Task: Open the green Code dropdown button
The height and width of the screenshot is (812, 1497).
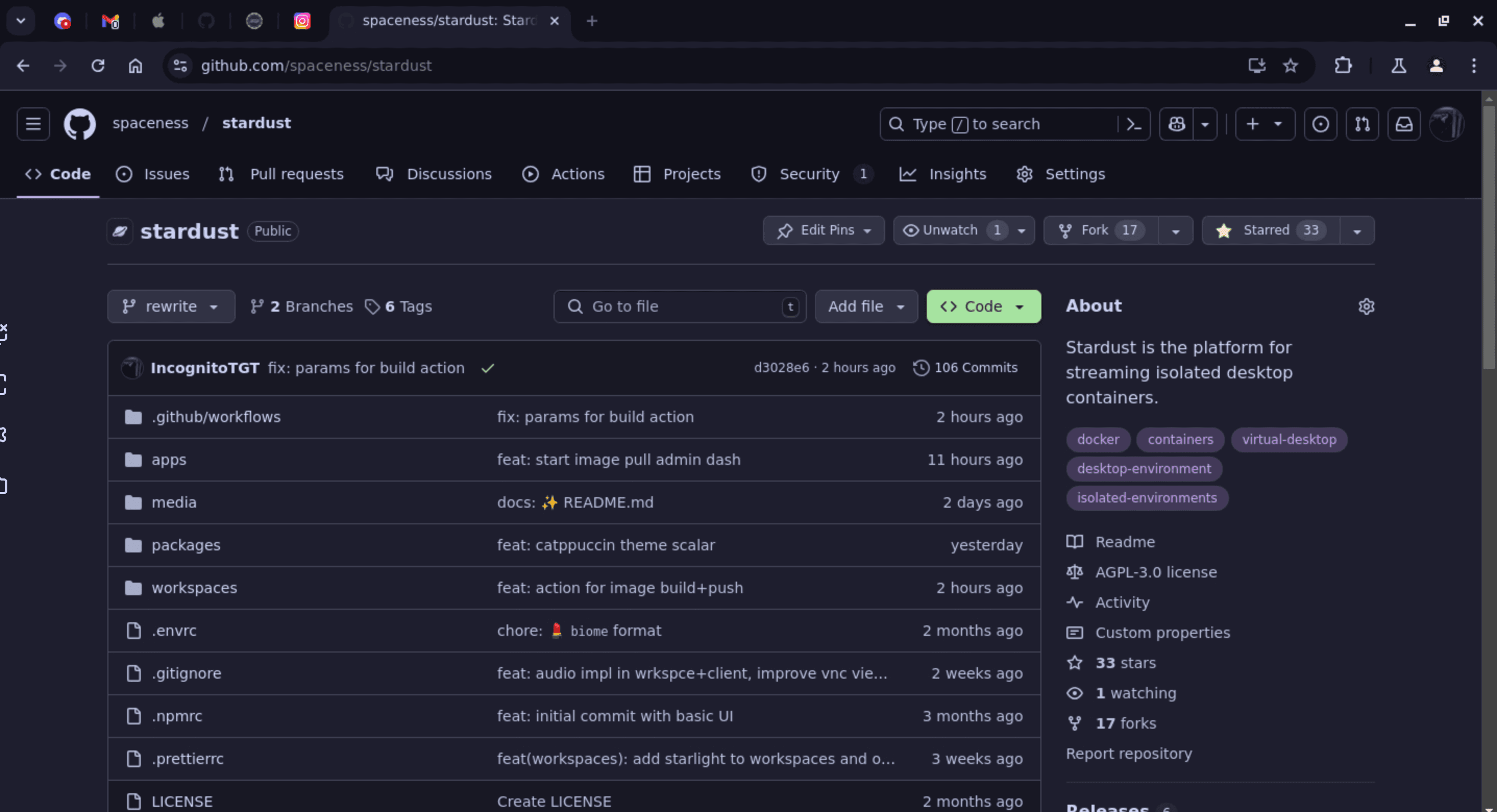Action: click(x=983, y=306)
